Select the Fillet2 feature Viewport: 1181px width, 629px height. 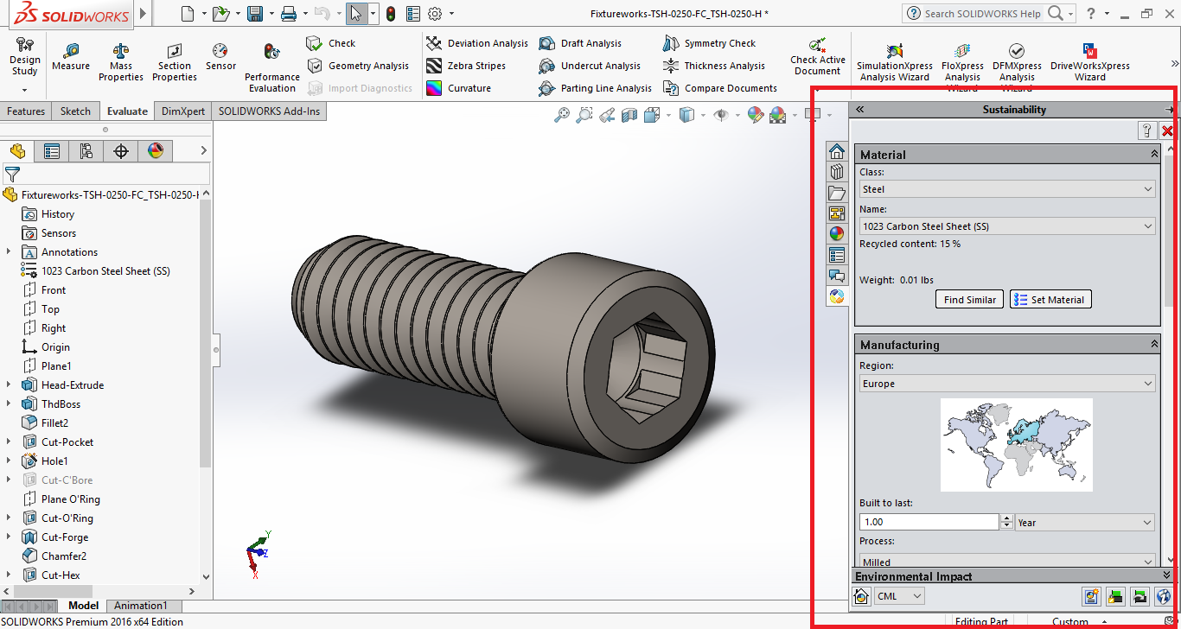point(45,423)
